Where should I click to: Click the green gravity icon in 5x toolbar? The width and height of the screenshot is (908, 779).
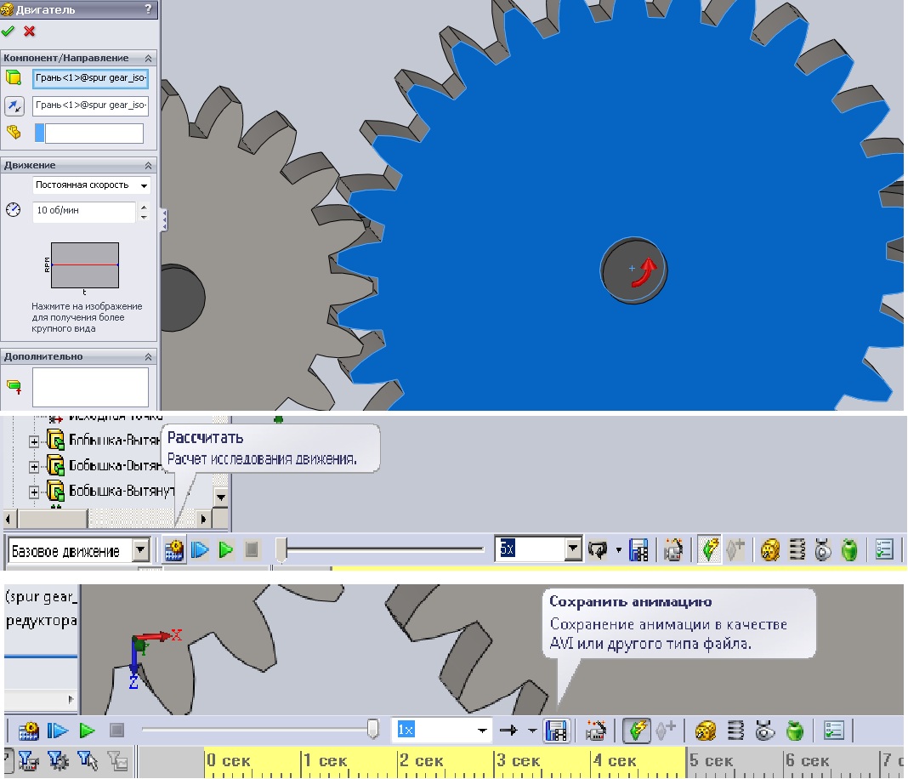click(x=849, y=551)
